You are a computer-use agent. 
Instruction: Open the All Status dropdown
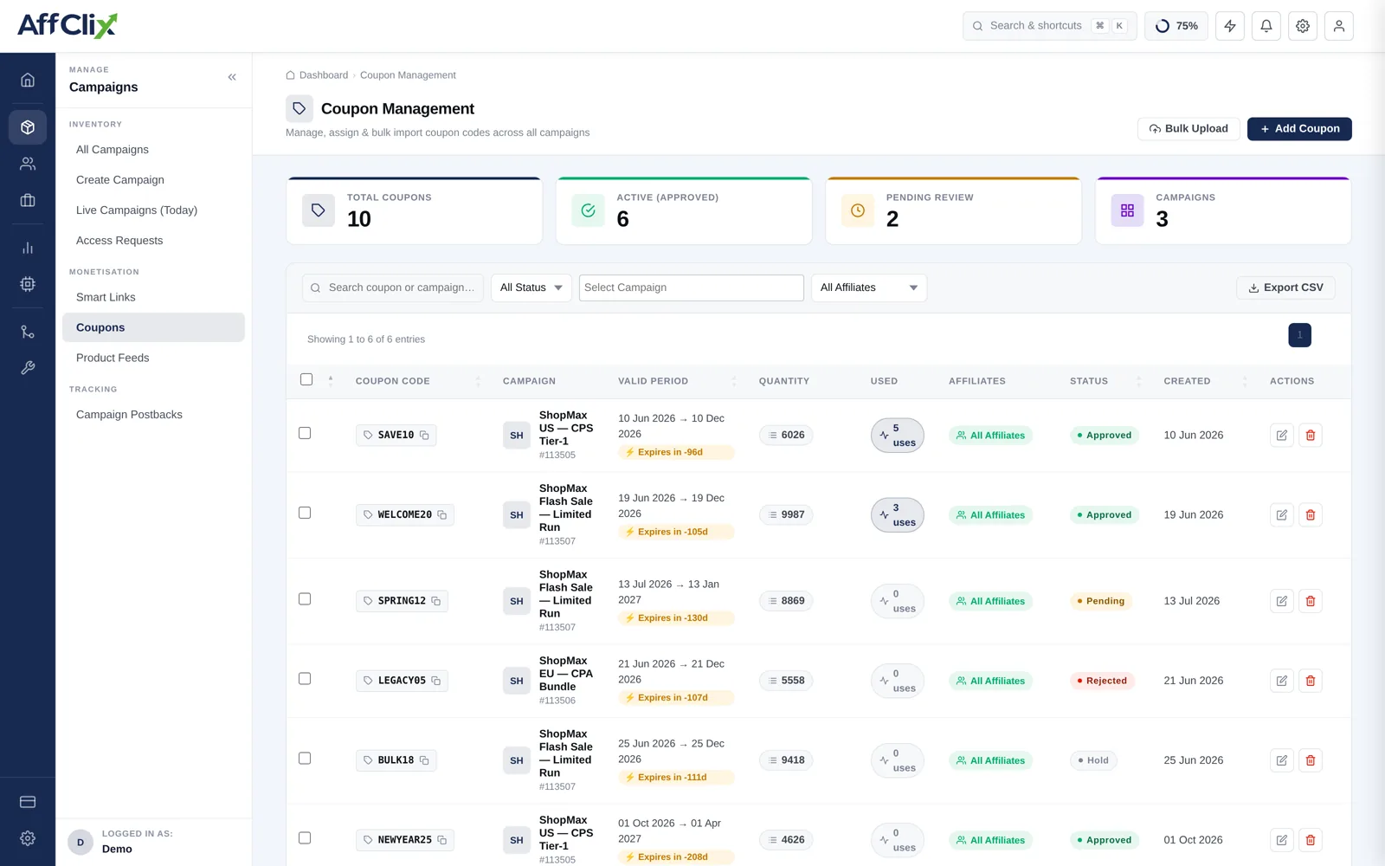pos(531,288)
